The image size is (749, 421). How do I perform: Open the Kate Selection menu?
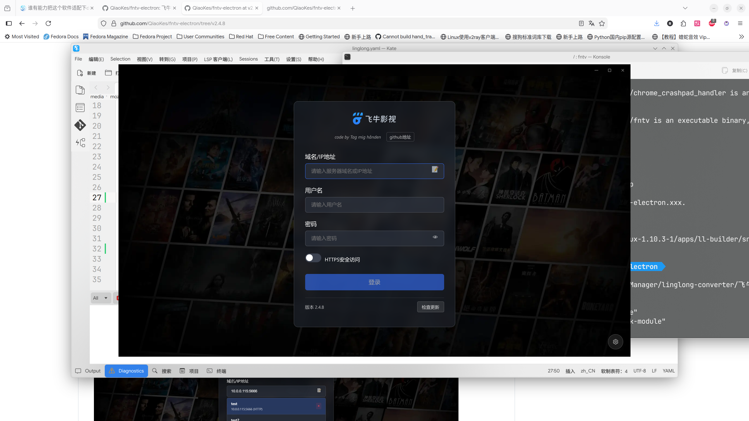point(120,59)
